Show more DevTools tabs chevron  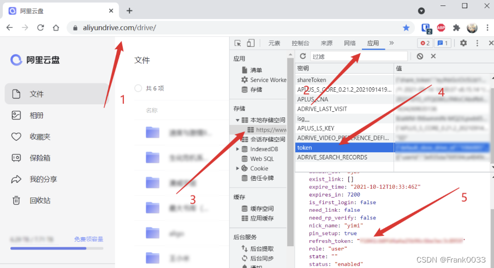click(x=391, y=43)
